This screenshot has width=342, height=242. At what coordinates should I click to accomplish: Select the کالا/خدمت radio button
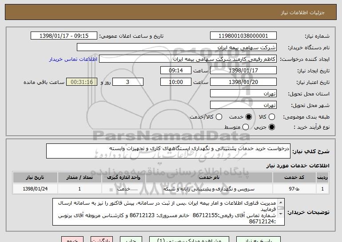point(219,117)
